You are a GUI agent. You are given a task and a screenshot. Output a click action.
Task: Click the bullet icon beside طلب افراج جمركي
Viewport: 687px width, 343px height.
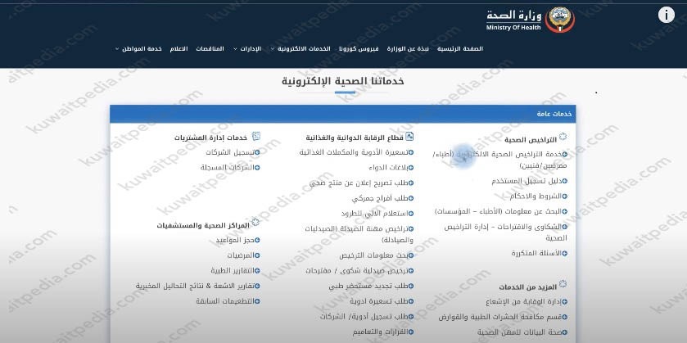coord(411,198)
